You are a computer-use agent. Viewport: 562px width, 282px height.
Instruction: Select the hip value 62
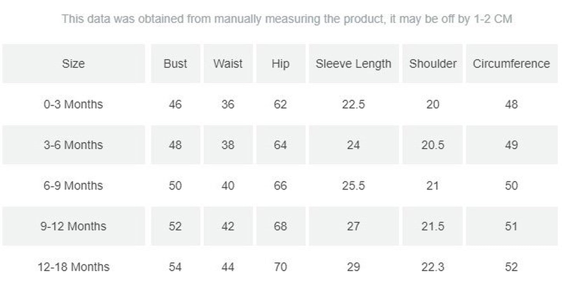280,104
